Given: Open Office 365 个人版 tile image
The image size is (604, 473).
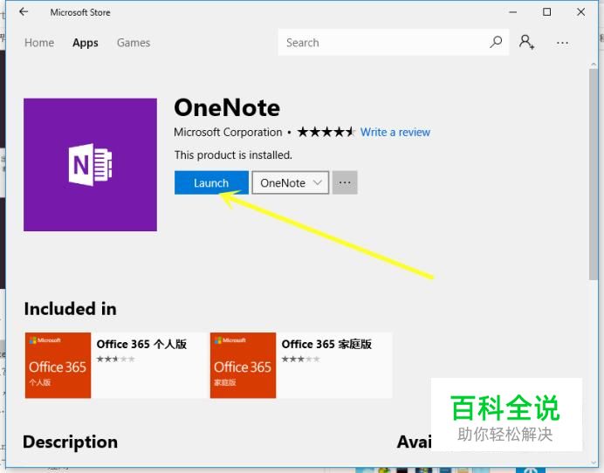Looking at the screenshot, I should (58, 365).
